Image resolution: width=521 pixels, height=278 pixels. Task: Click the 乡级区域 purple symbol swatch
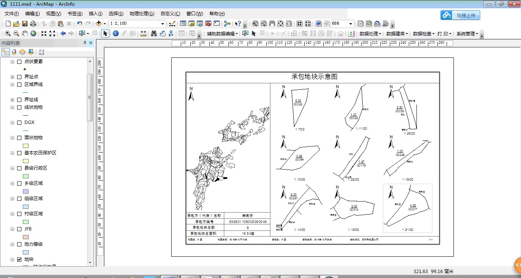(26, 191)
